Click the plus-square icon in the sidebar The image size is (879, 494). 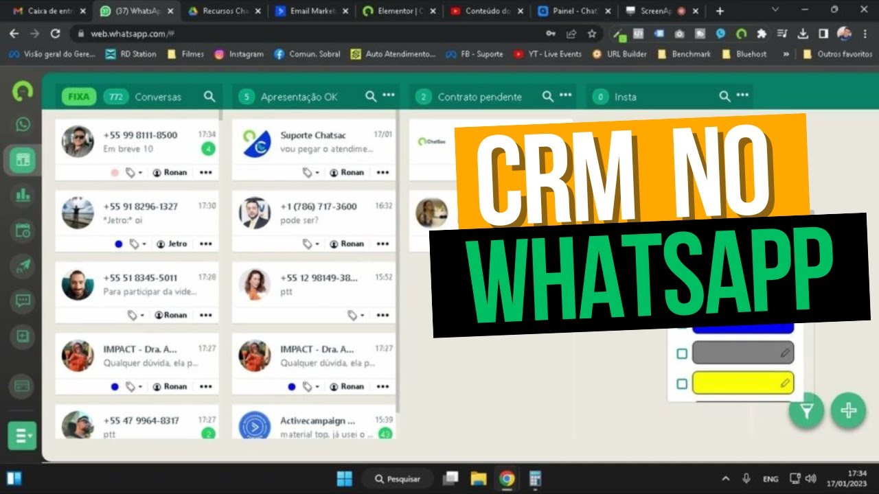[23, 336]
